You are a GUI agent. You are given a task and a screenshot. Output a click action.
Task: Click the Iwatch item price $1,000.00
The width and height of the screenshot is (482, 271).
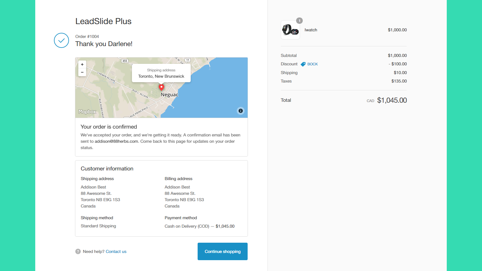coord(397,30)
